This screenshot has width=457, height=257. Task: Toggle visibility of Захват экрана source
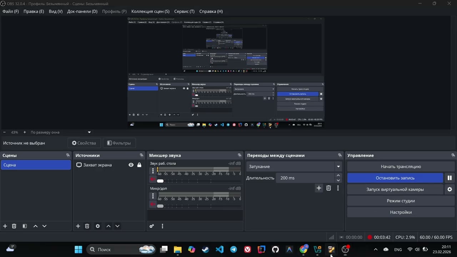131,165
